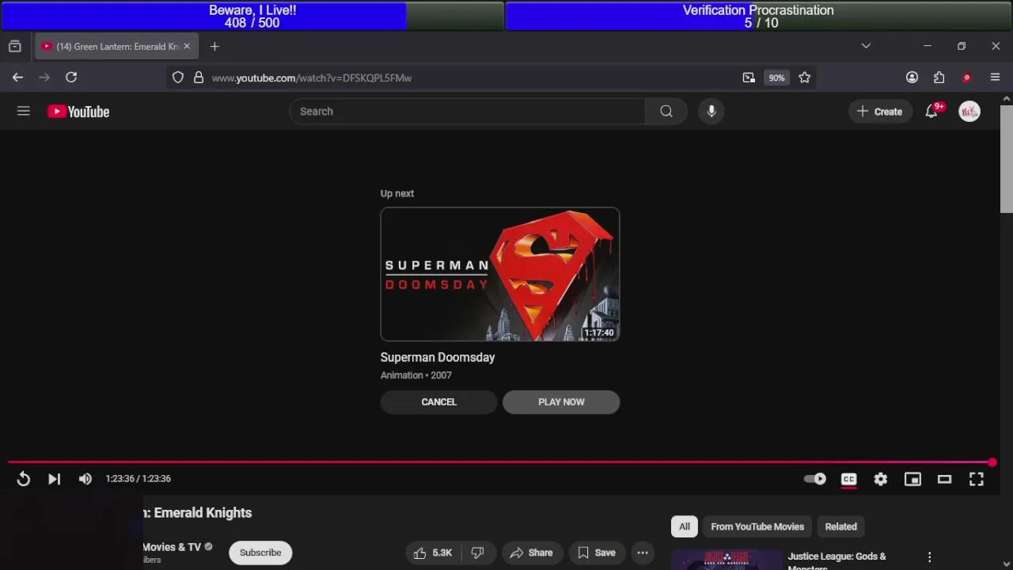
Task: Click the page vertical scrollbar
Action: [x=1006, y=158]
